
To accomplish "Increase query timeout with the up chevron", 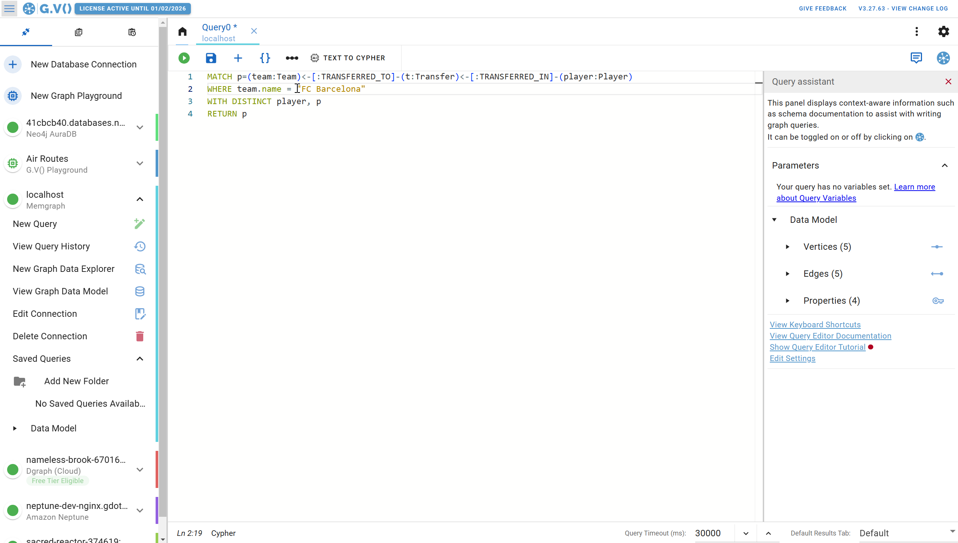I will (x=768, y=534).
